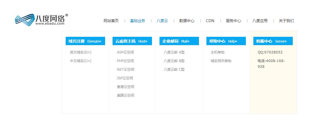Image resolution: width=321 pixels, height=140 pixels.
Task: Click 云虚拟主机 Host header button
Action: click(132, 41)
